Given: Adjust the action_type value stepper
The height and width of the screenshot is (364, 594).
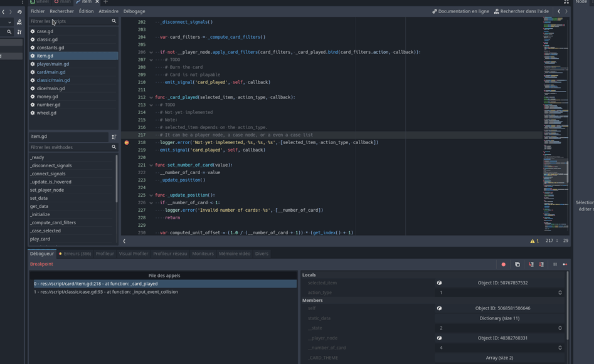Looking at the screenshot, I should (x=560, y=293).
